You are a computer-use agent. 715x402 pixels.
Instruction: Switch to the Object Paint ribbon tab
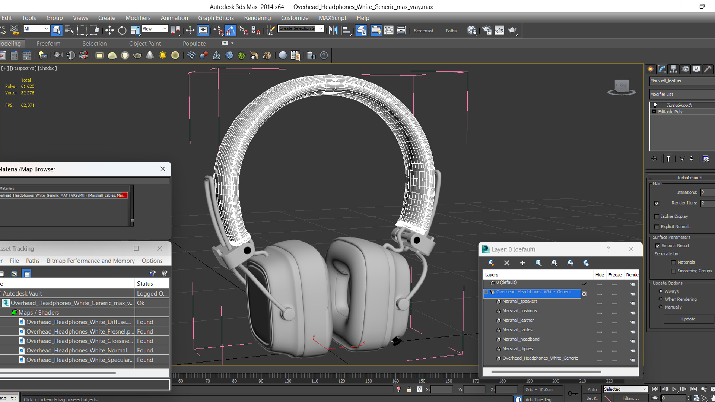coord(145,44)
